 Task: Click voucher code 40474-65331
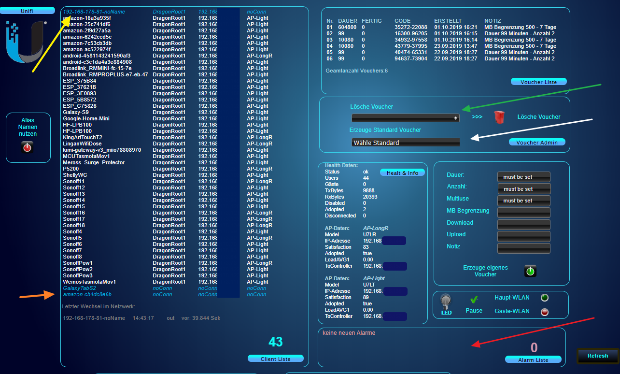coord(411,53)
